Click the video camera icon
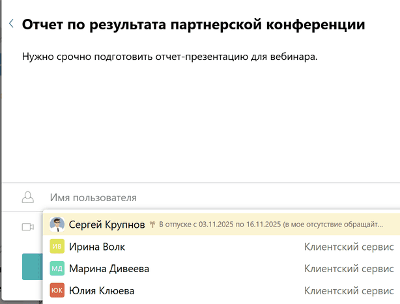The width and height of the screenshot is (400, 304). tap(27, 227)
